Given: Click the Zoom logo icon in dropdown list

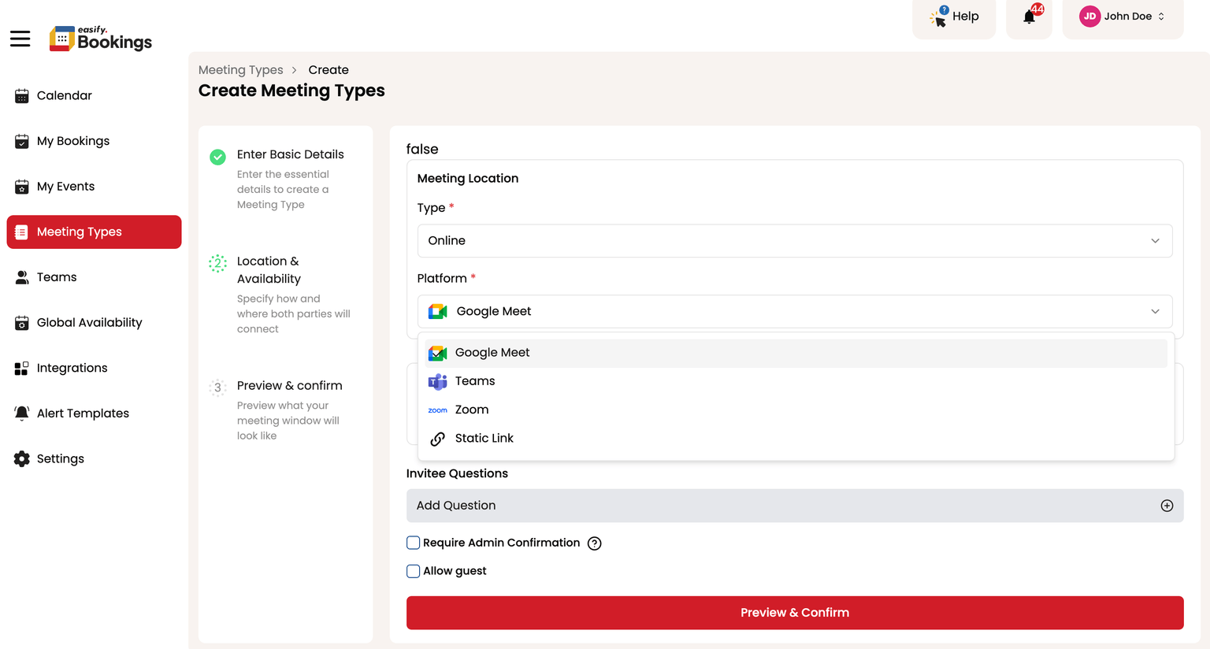Looking at the screenshot, I should [437, 410].
